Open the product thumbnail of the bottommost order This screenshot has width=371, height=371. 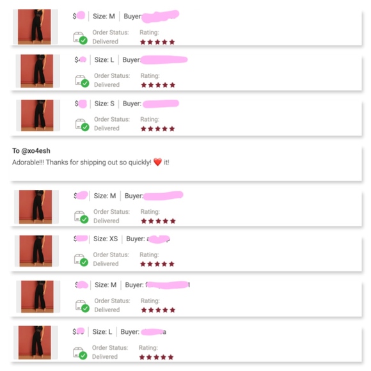[x=35, y=342]
